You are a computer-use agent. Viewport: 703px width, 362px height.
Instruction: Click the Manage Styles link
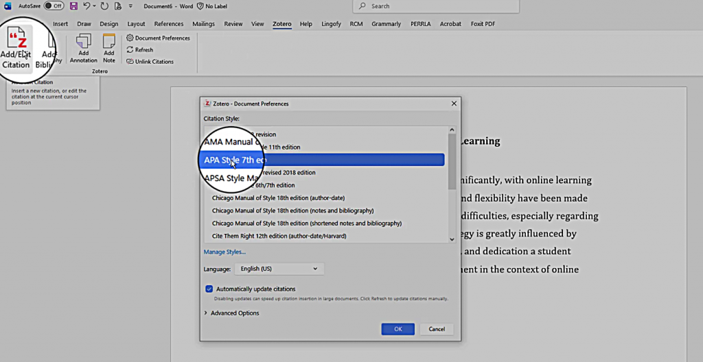(224, 252)
